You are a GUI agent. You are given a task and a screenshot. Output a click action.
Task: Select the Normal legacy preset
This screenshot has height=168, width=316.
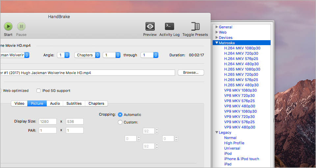click(x=230, y=138)
